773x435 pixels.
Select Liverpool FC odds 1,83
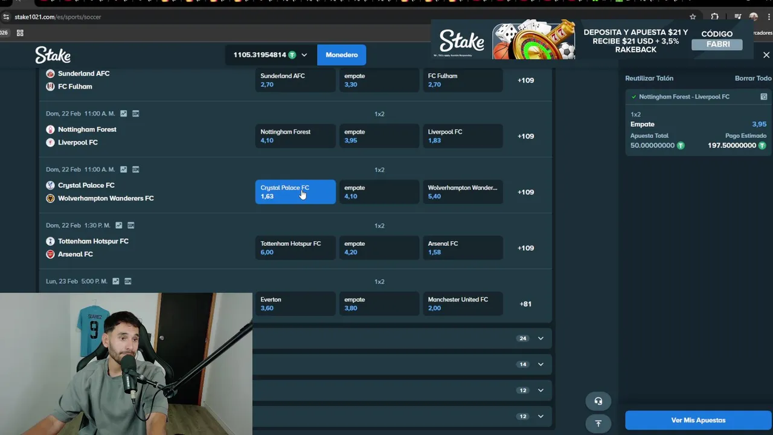pyautogui.click(x=463, y=136)
